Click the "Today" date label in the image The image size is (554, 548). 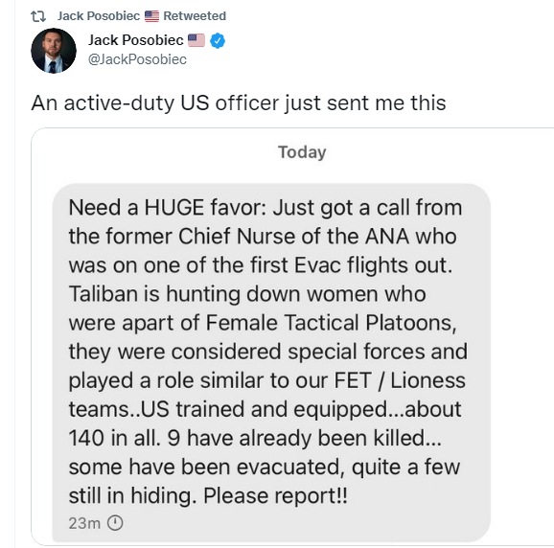(x=302, y=152)
